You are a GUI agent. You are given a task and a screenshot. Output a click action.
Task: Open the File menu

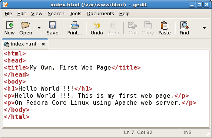tap(8, 14)
